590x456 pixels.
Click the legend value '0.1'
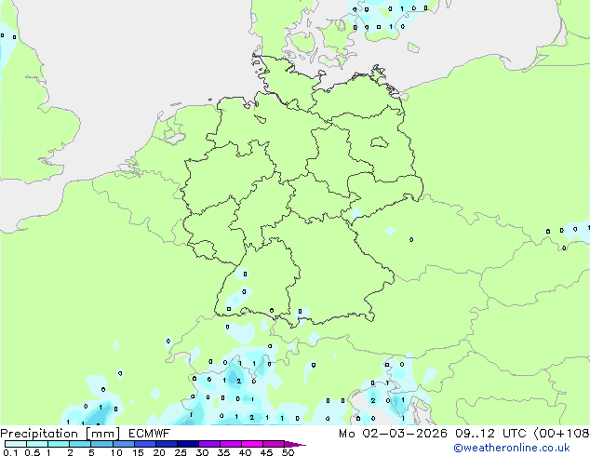point(10,452)
